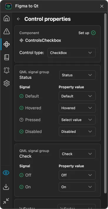Open the Default property value dropdown
Screen dimensions: 108x209
point(77,96)
